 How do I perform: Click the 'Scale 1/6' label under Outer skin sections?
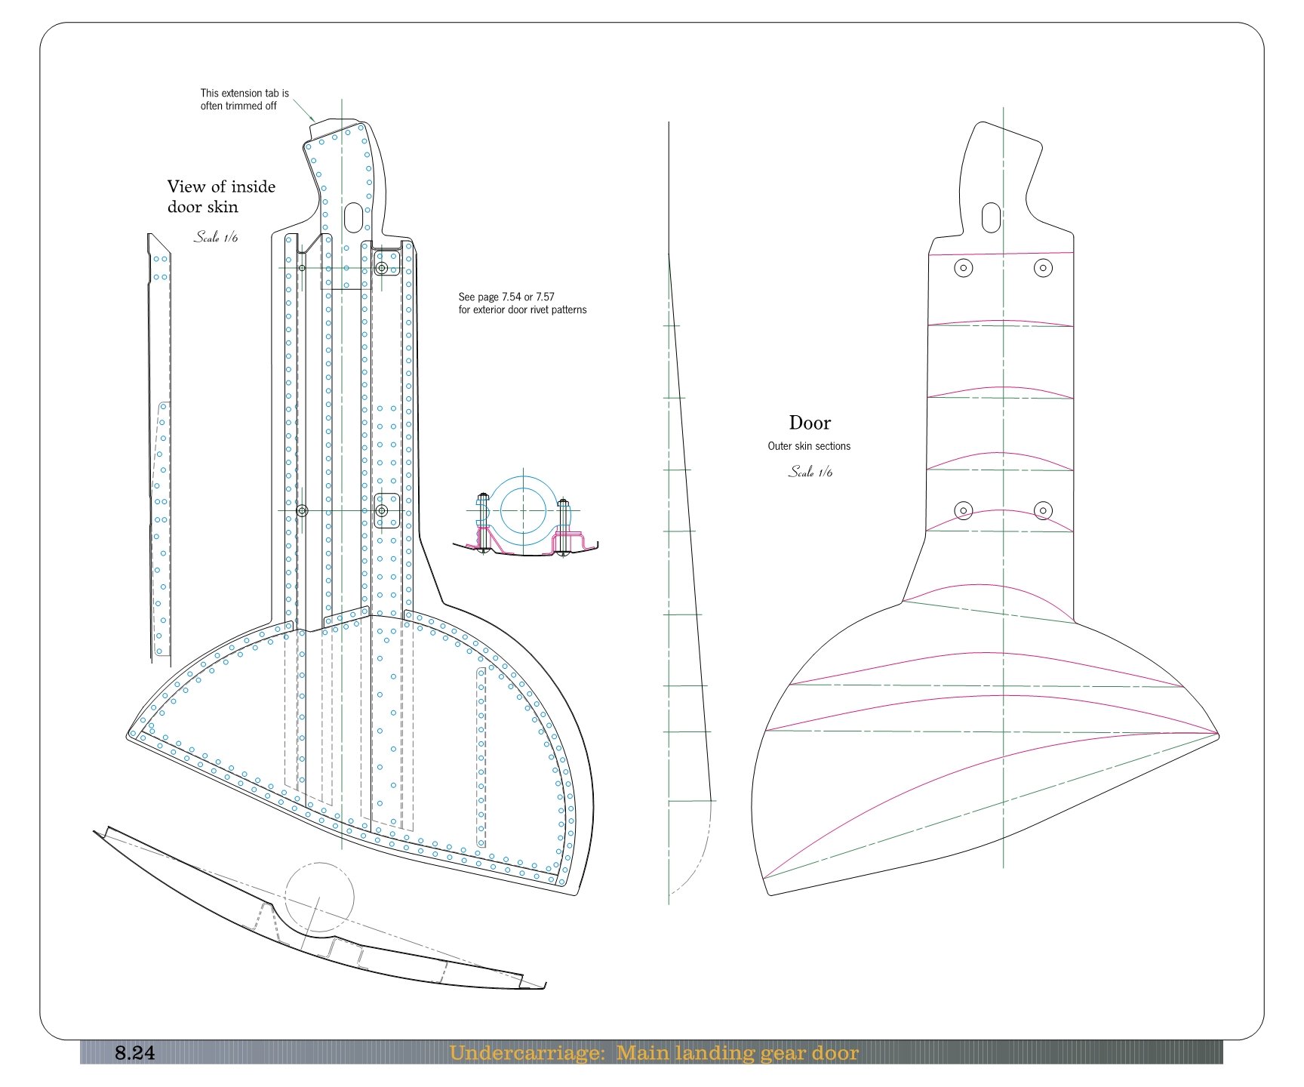(x=810, y=472)
